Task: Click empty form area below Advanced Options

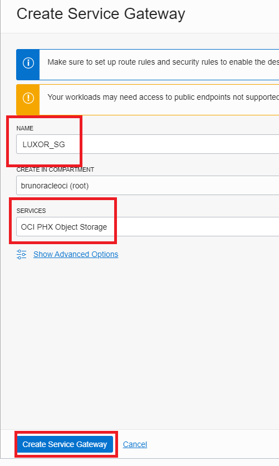Action: pos(139,342)
